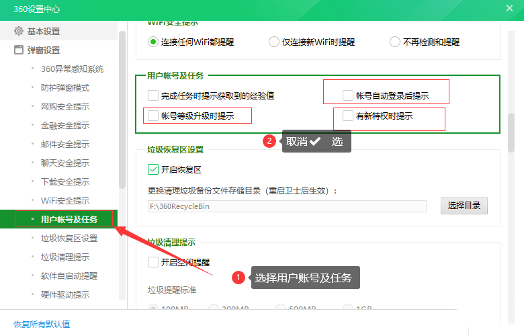Click 基本设置 category label
Image resolution: width=524 pixels, height=336 pixels.
point(44,31)
